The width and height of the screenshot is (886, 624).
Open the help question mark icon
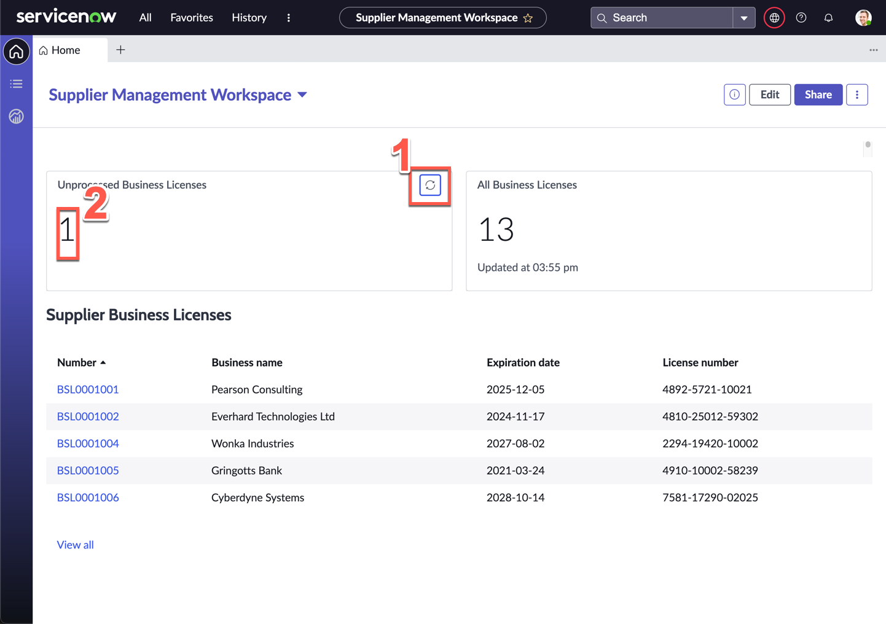801,18
